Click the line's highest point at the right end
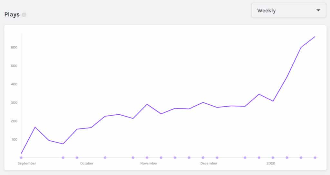This screenshot has height=175, width=330. coord(315,37)
